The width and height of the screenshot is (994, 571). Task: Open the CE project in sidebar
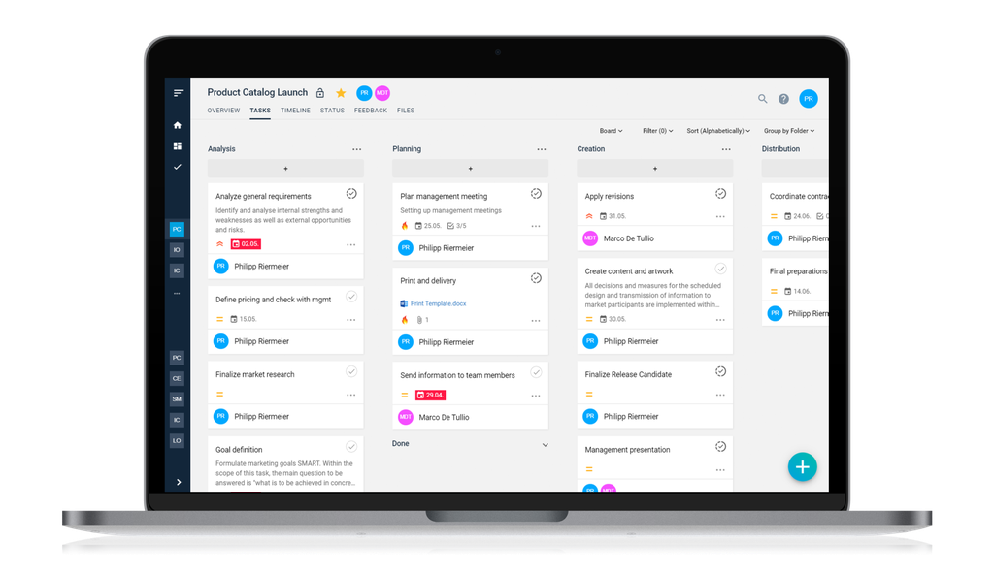tap(177, 378)
